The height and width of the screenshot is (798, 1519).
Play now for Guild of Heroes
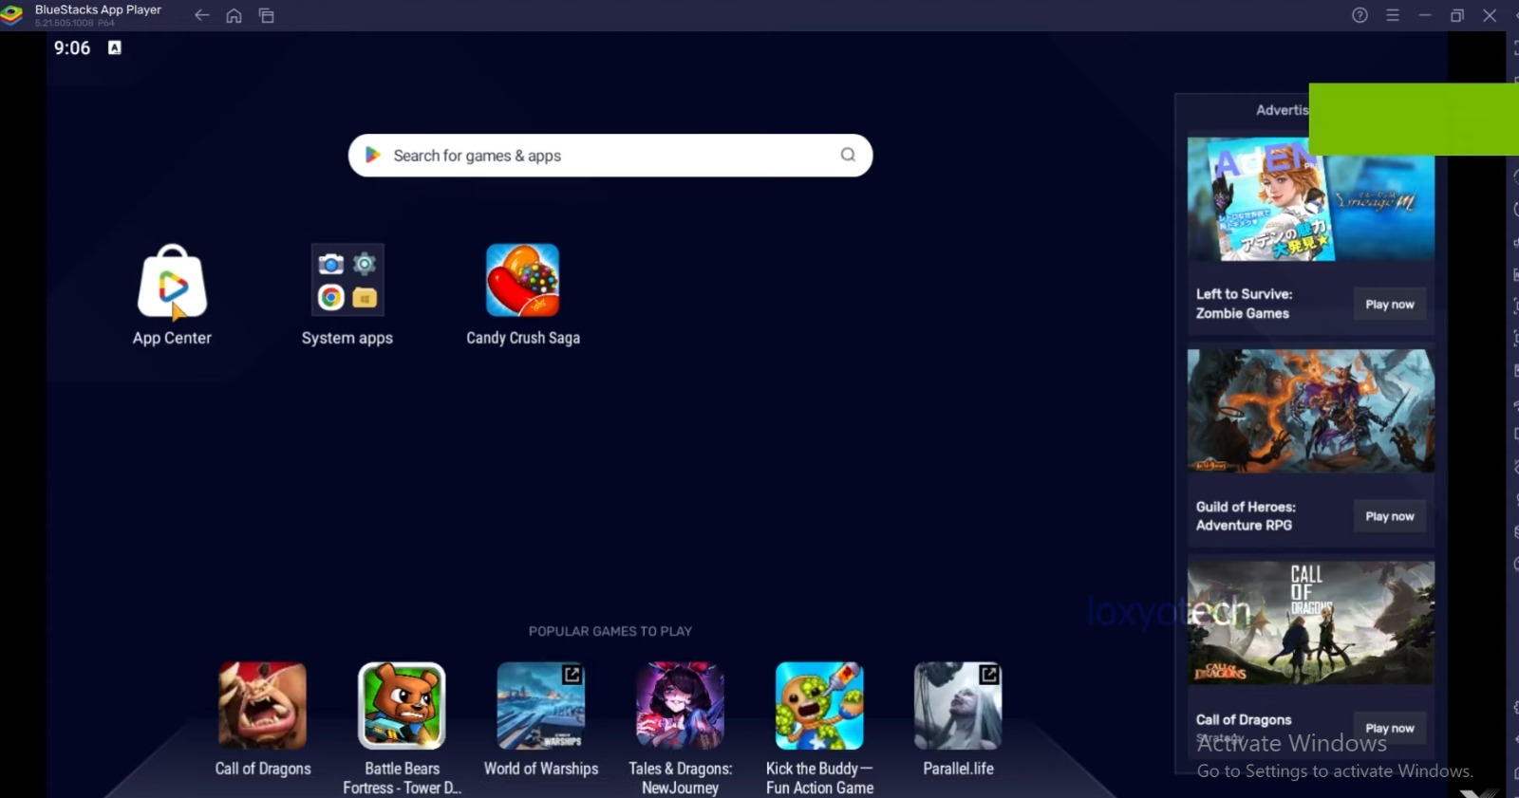coord(1390,516)
